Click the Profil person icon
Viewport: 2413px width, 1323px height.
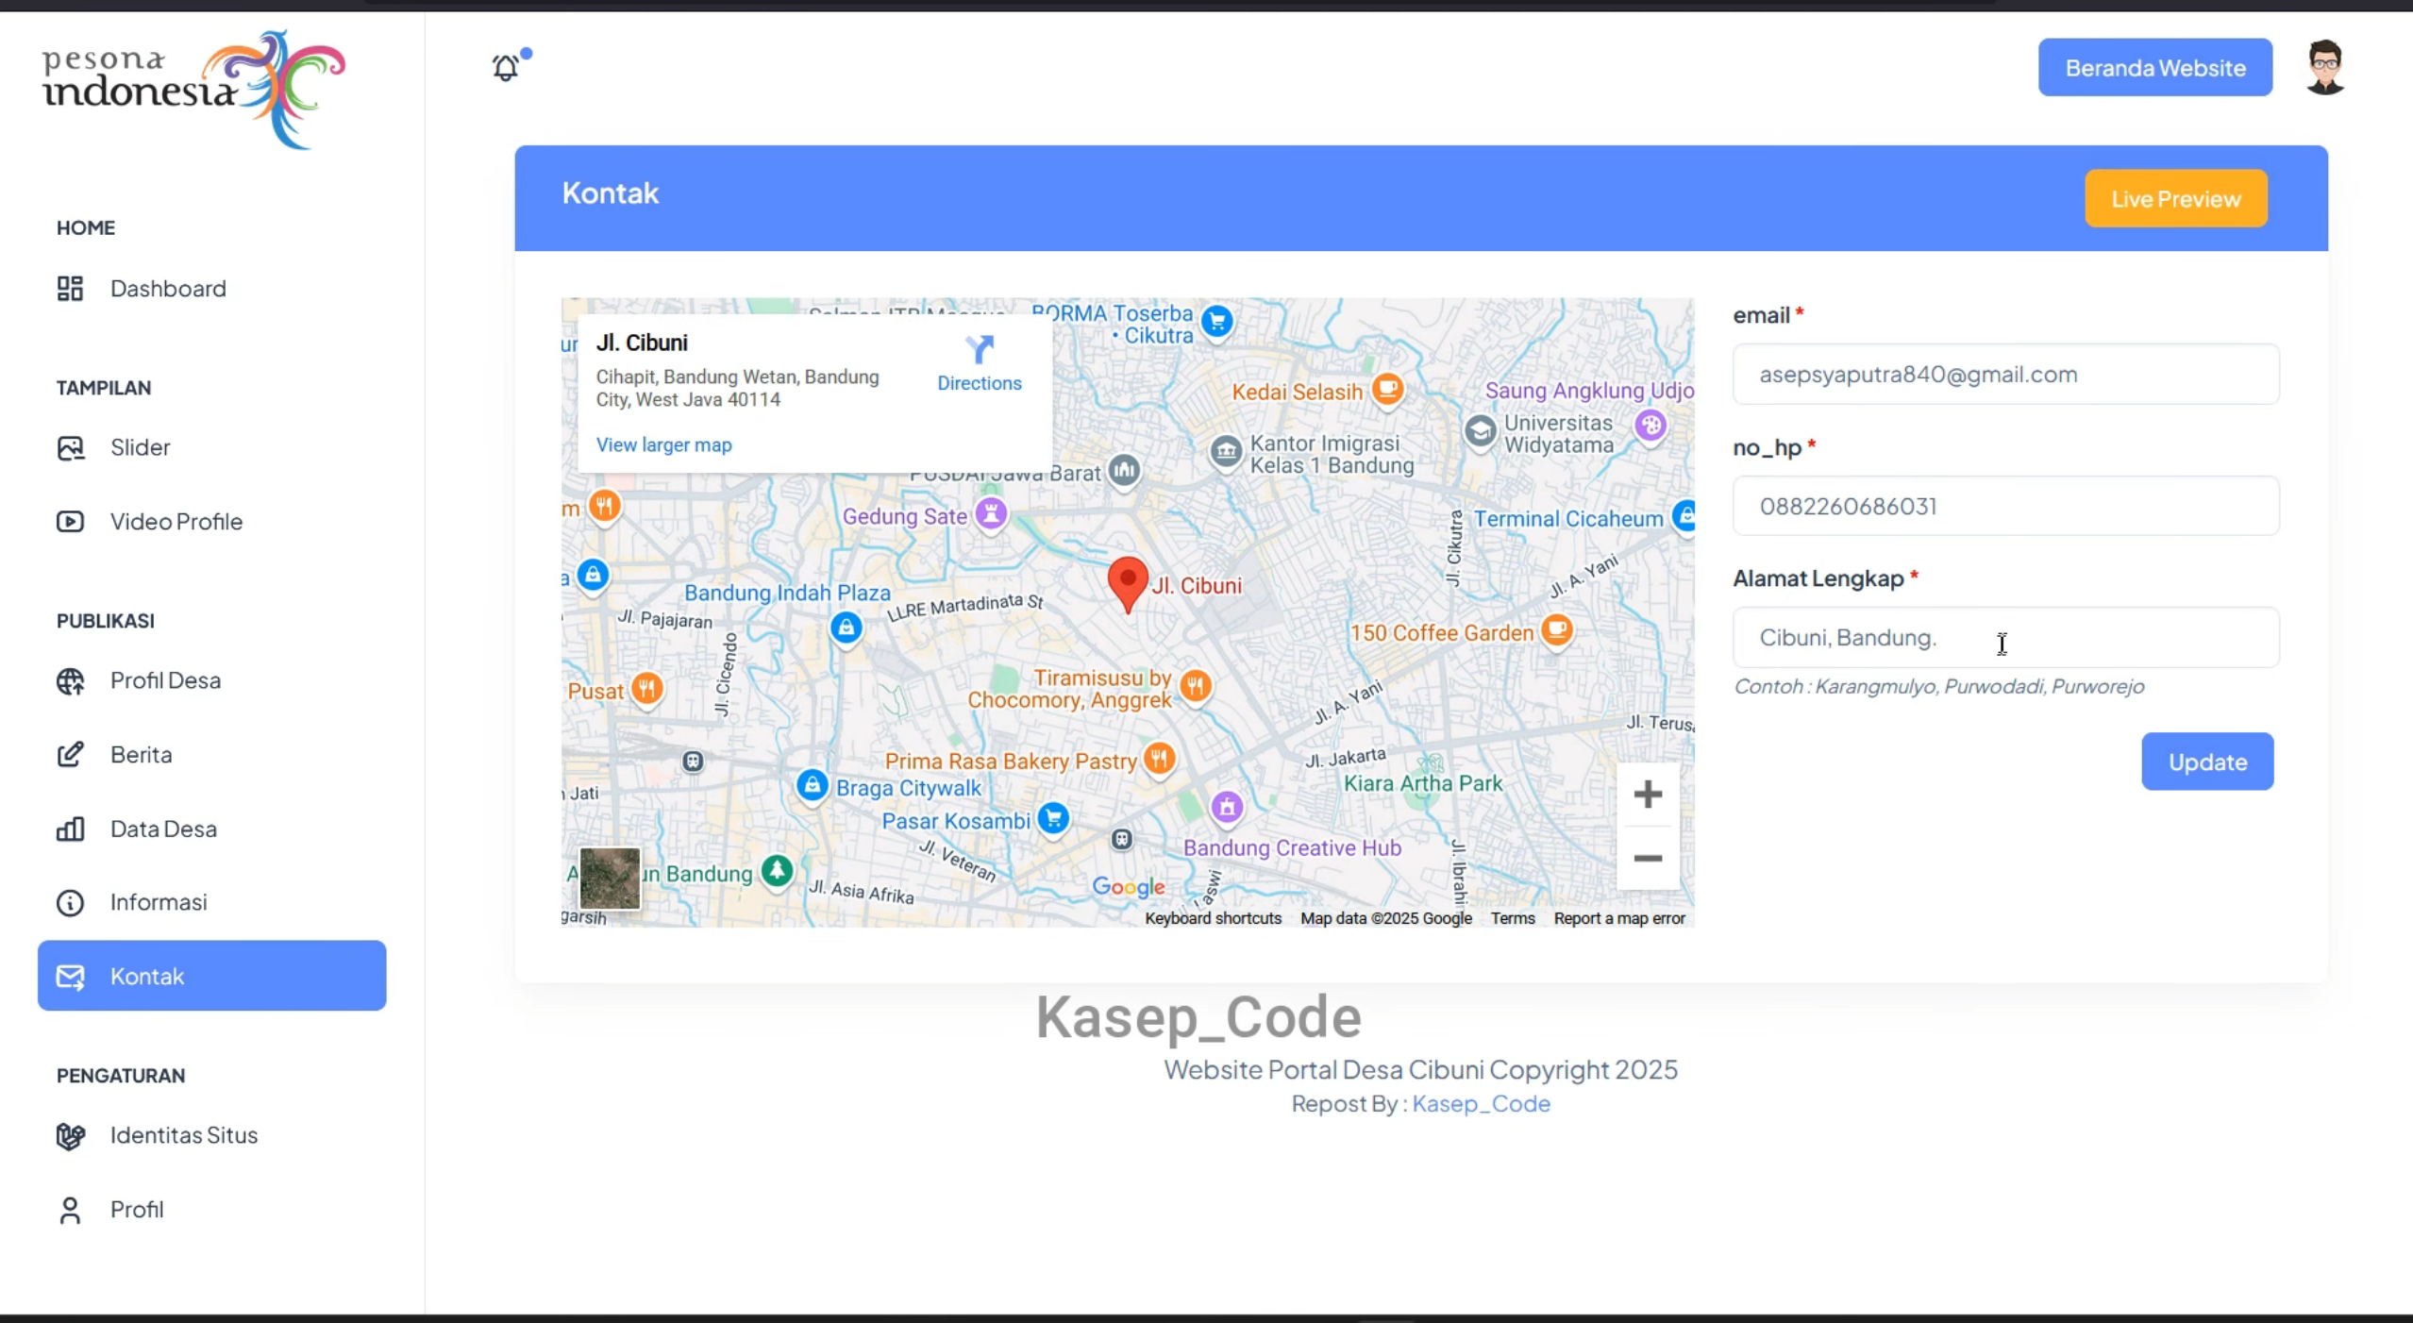coord(70,1210)
